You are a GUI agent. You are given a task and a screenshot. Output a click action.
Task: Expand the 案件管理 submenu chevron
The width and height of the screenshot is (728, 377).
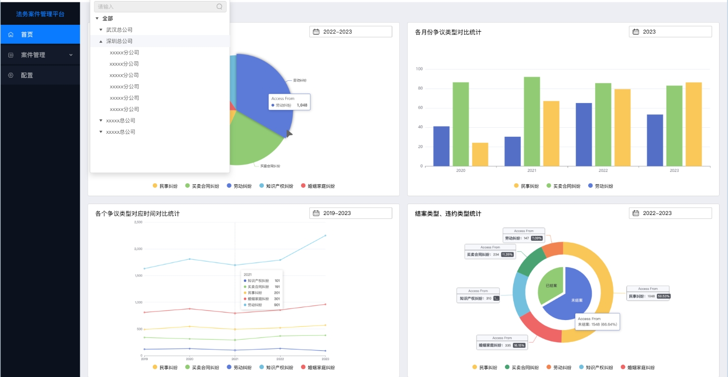coord(71,55)
